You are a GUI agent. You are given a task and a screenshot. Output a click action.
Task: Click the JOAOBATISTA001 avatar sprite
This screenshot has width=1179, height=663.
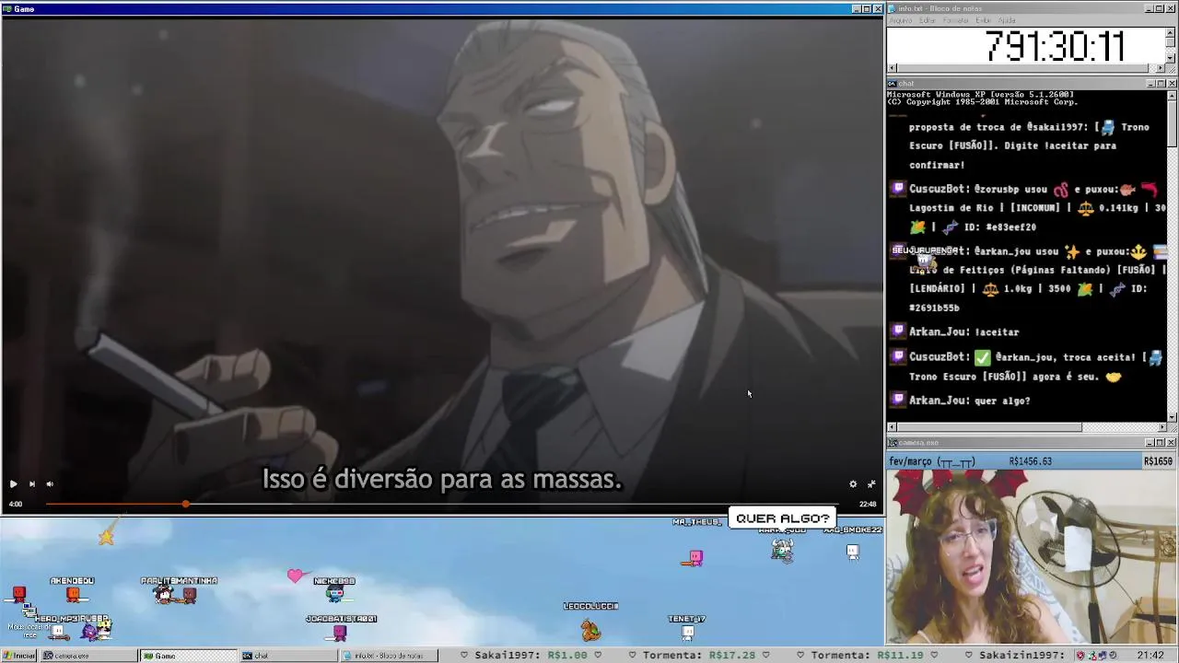tap(340, 632)
